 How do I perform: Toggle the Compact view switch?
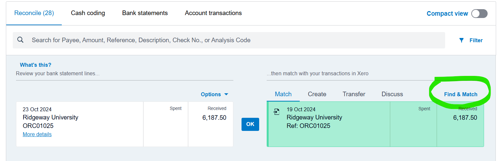pos(479,13)
